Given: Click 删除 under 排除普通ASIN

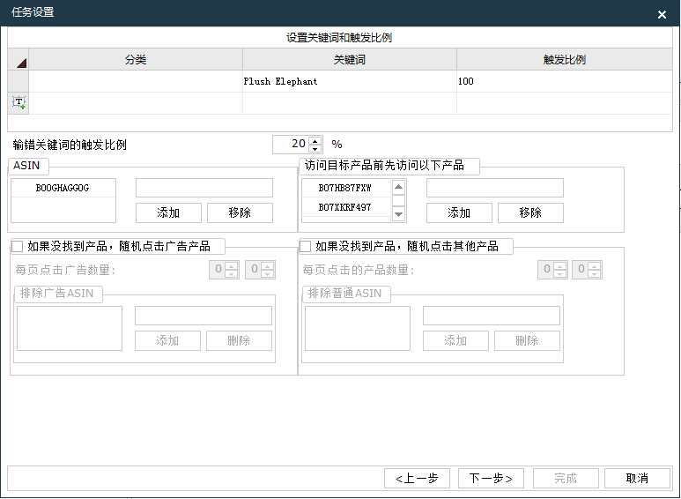Looking at the screenshot, I should click(527, 341).
